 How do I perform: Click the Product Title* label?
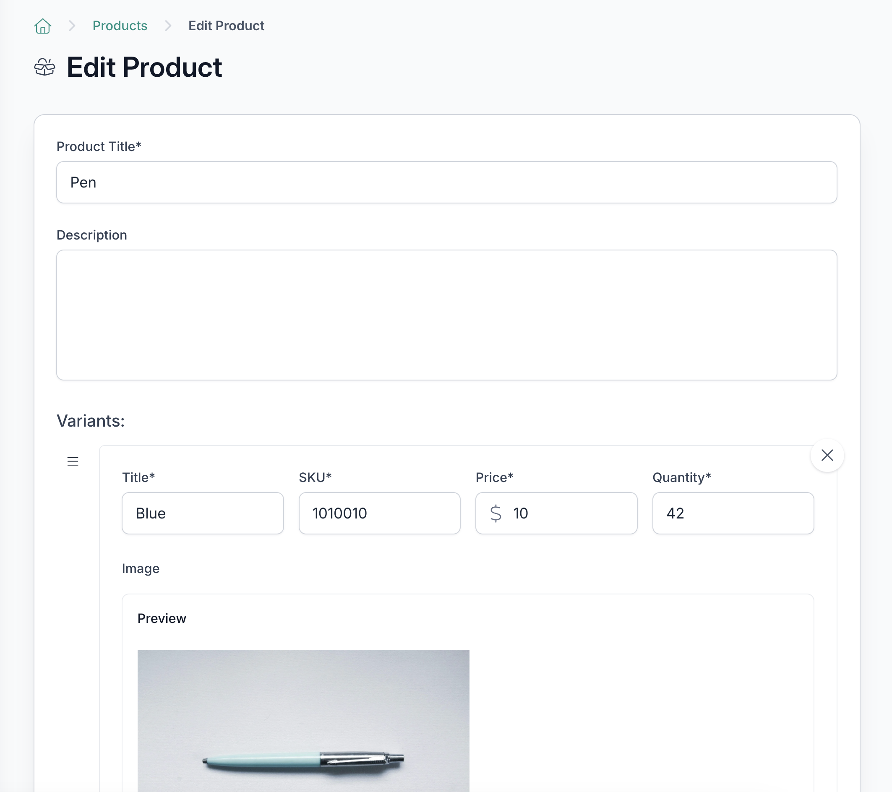[x=99, y=147]
